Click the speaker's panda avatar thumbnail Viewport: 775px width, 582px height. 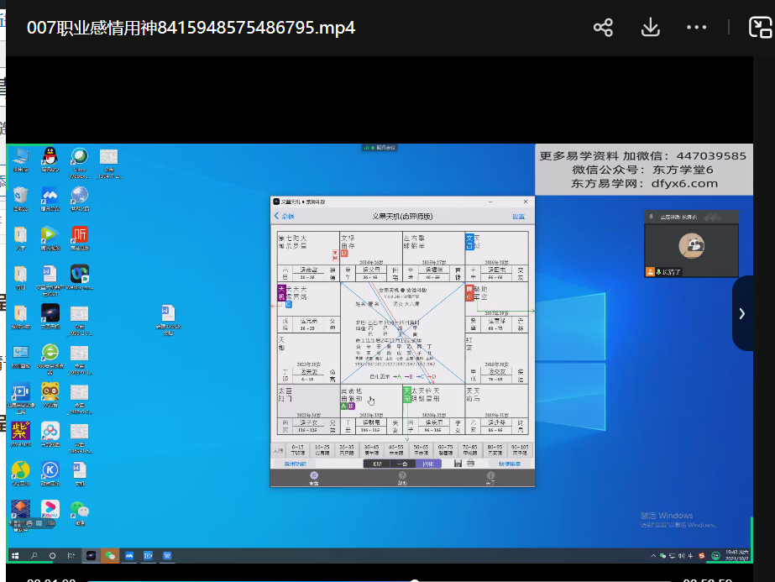(691, 246)
